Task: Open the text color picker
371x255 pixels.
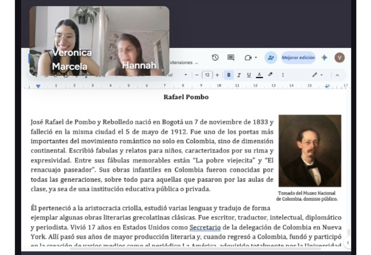Action: pyautogui.click(x=259, y=75)
